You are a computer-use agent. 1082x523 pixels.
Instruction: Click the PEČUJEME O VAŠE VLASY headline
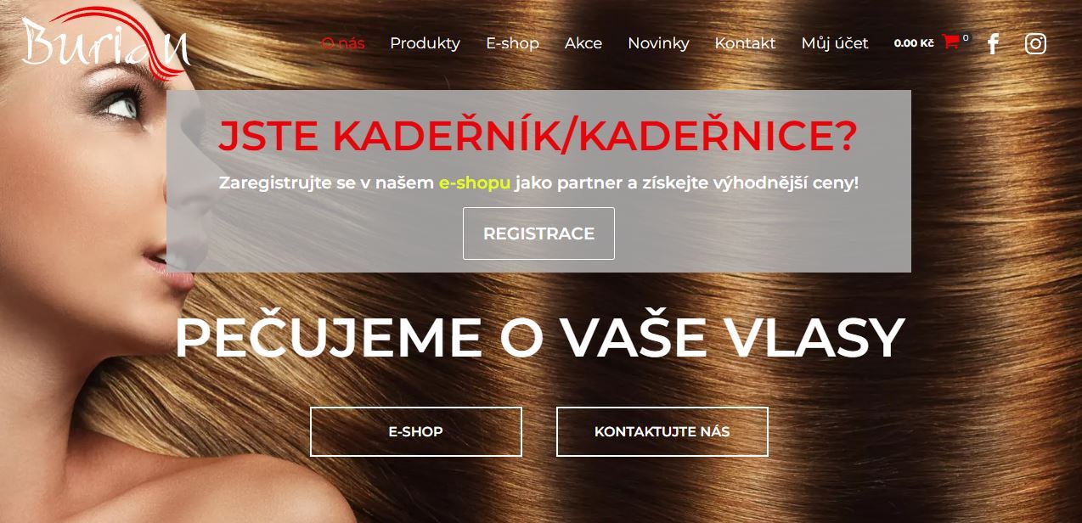(x=538, y=338)
